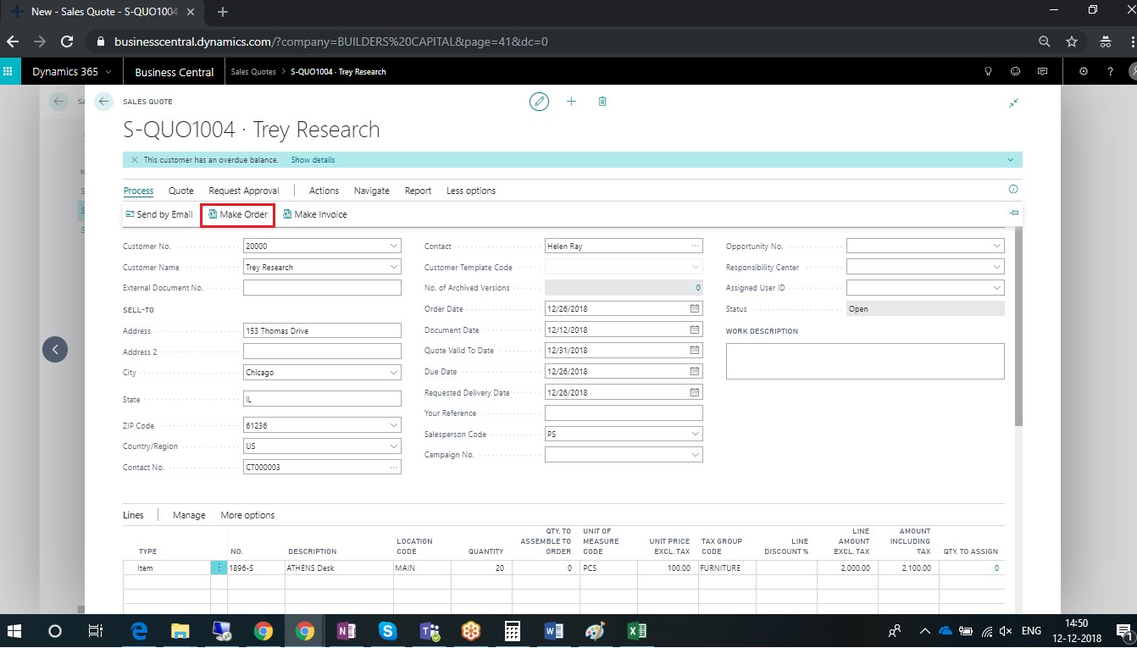Open calendar for Quote Valid To Date
1137x648 pixels.
[695, 351]
